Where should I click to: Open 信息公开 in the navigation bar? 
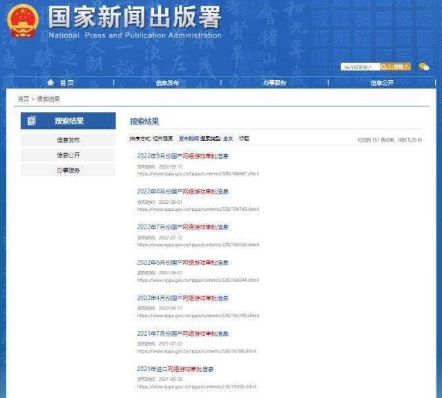tap(382, 83)
